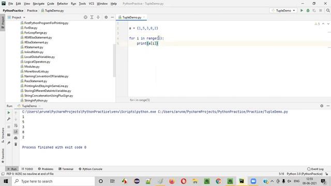
Task: Open Run window settings gear
Action: pos(322,106)
